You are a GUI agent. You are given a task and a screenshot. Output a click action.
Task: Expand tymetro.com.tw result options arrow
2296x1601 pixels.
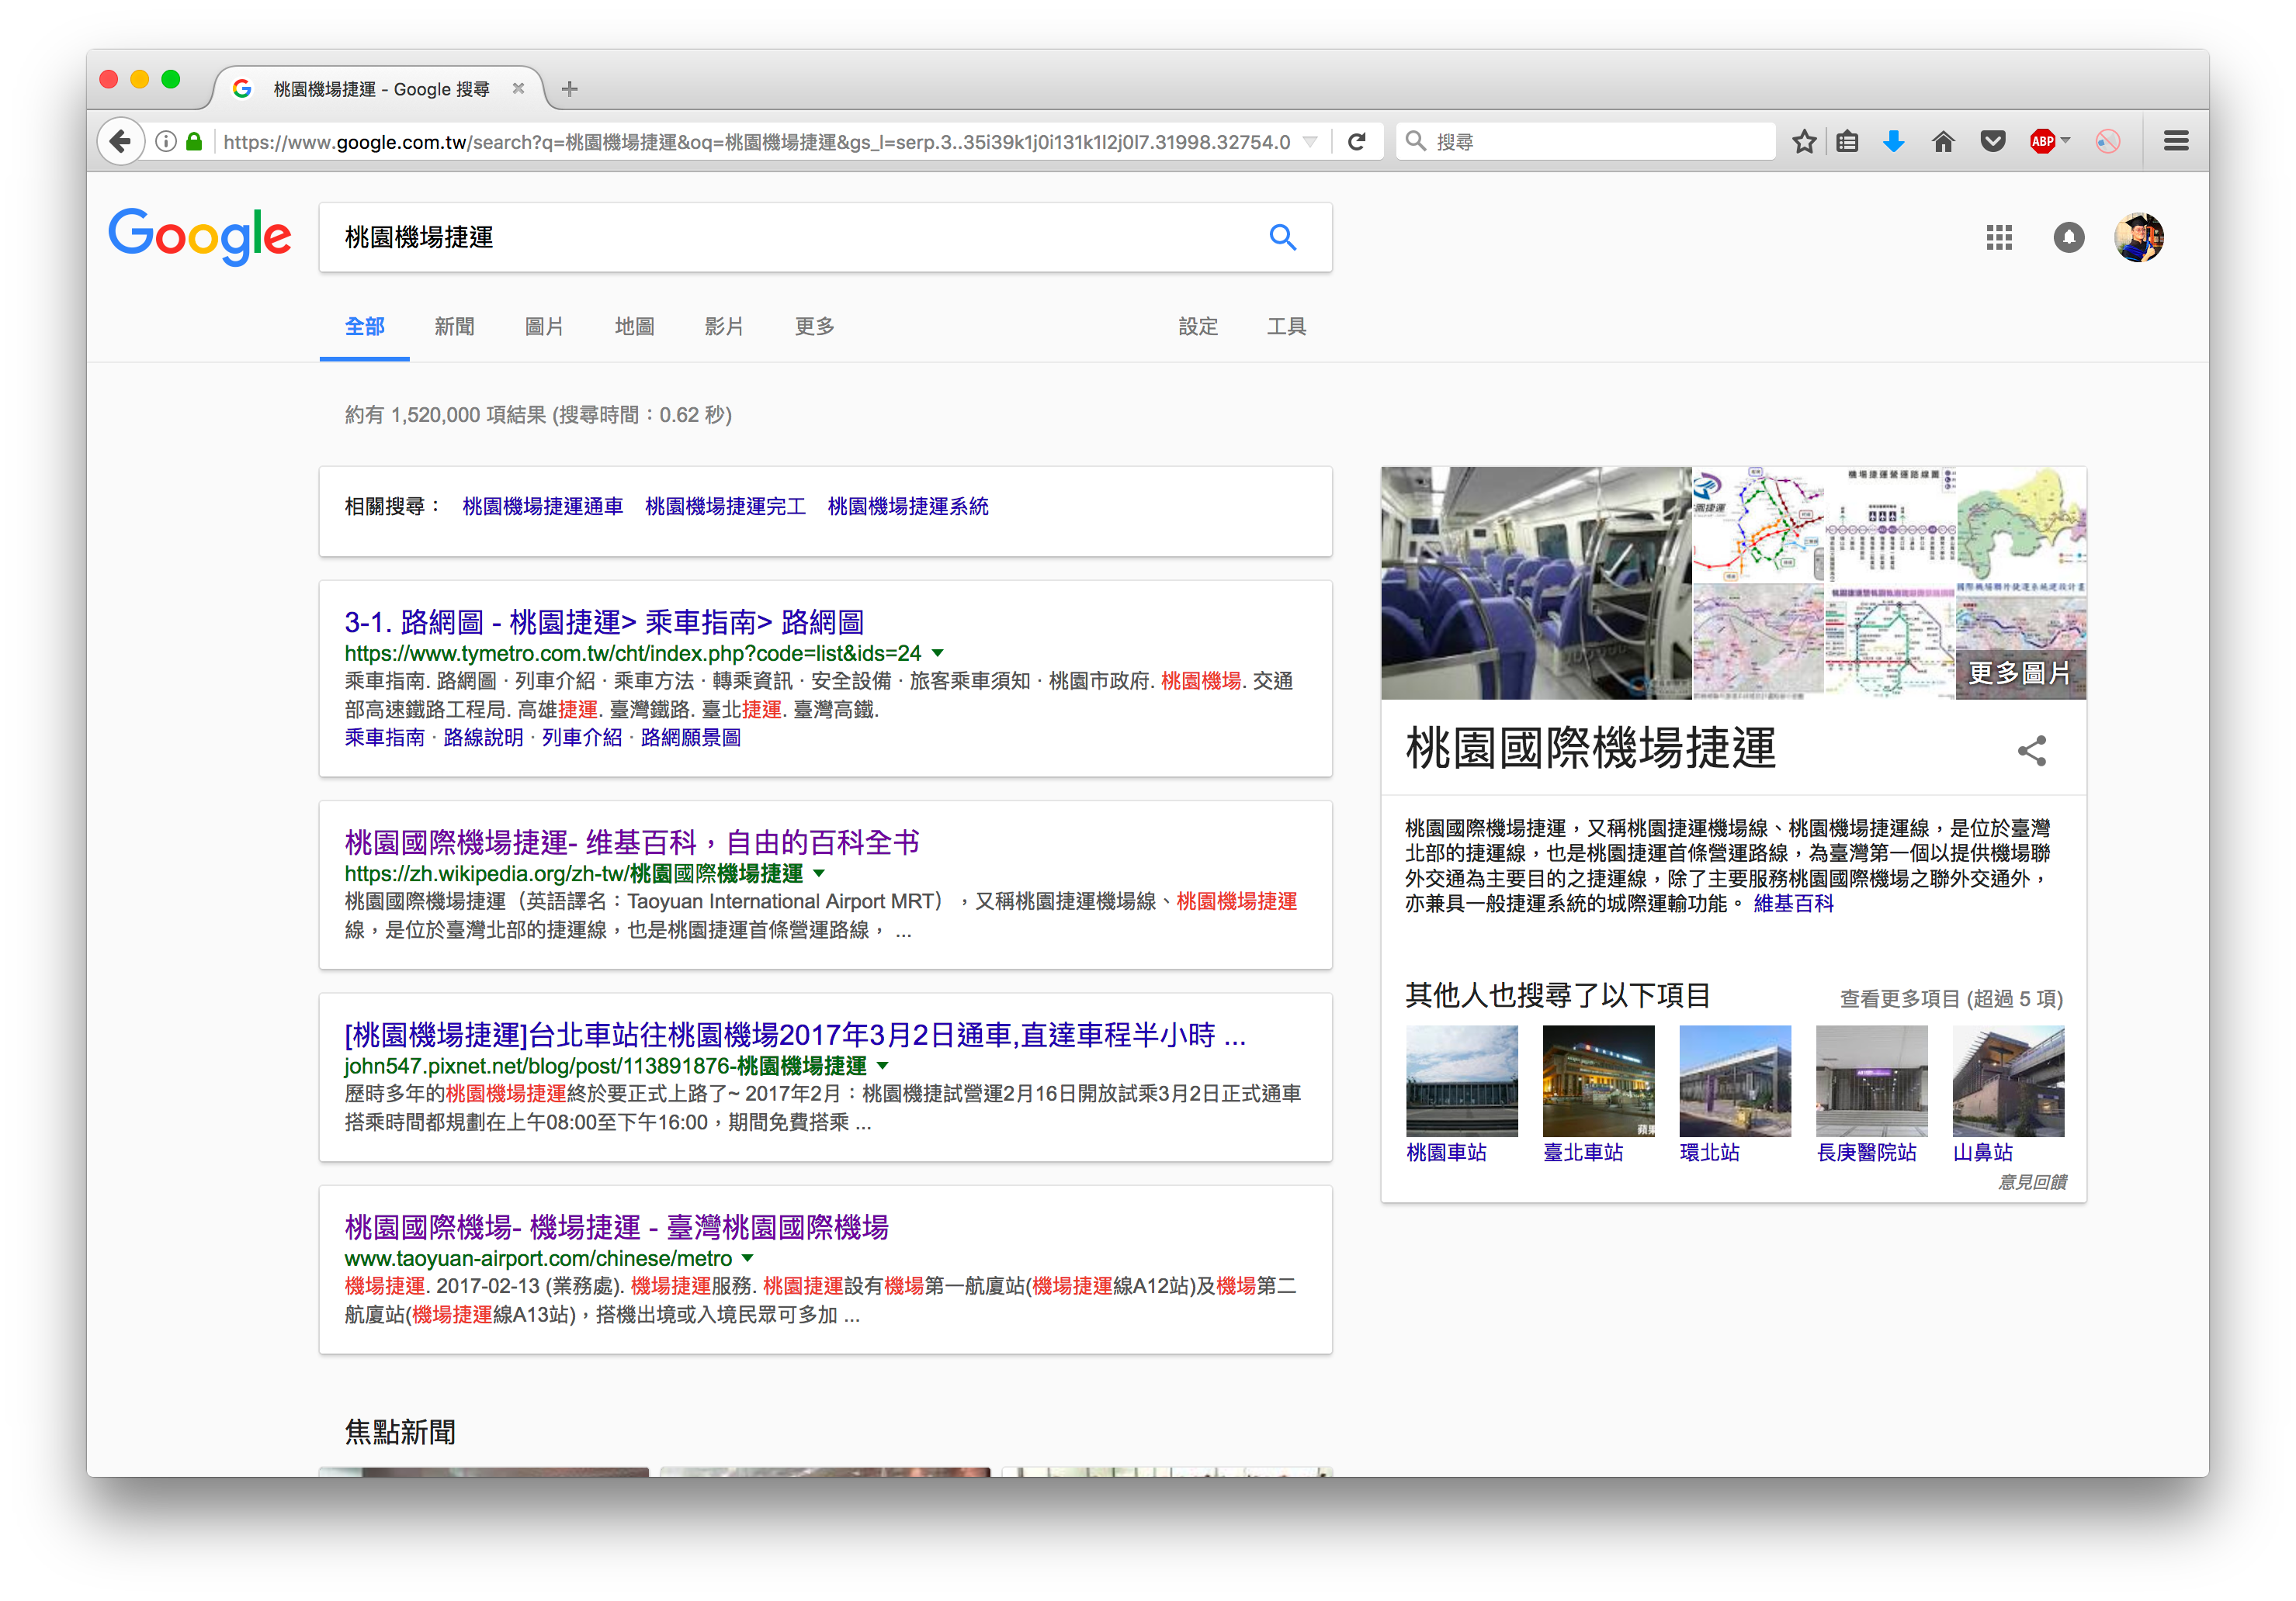[x=937, y=654]
